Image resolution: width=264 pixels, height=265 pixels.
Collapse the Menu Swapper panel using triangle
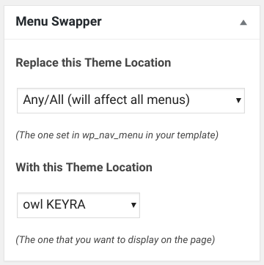[x=243, y=23]
